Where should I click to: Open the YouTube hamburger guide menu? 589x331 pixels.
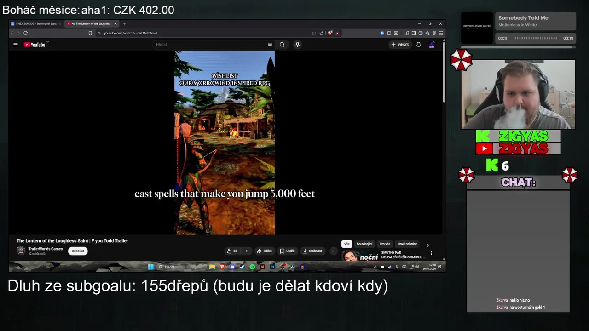point(15,45)
